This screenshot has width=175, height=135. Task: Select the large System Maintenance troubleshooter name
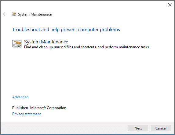pyautogui.click(x=46, y=42)
